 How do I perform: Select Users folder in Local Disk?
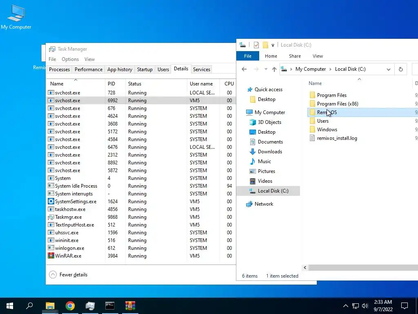coord(322,121)
